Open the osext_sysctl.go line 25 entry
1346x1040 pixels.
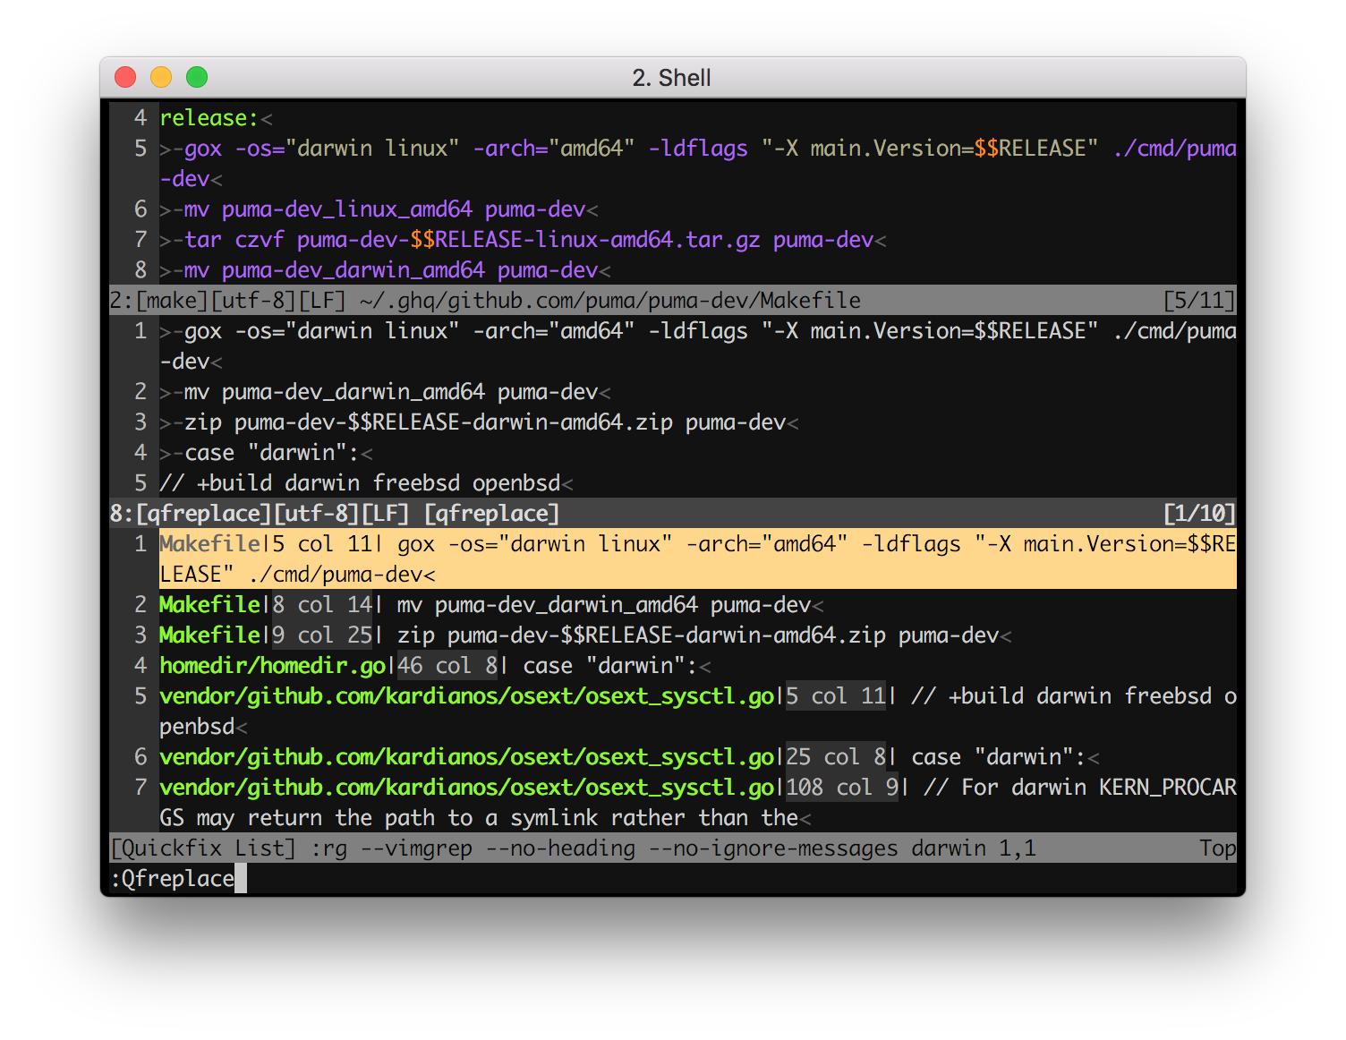click(x=673, y=757)
